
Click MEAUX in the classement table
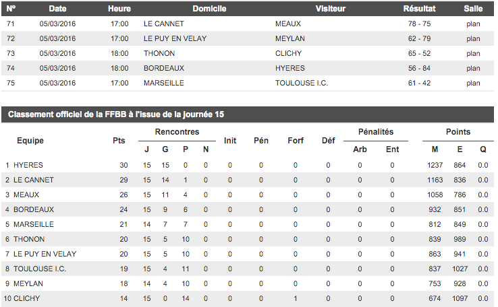click(x=26, y=195)
